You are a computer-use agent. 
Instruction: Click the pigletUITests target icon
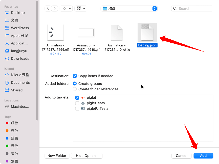pyautogui.click(x=83, y=108)
